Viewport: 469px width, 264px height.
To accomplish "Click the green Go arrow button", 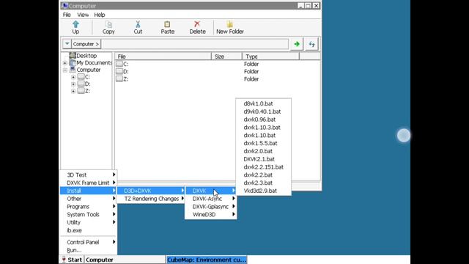I will coord(297,44).
